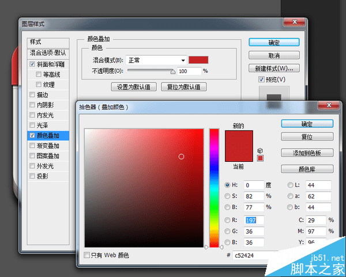Viewport: 346px width, 277px height.
Task: Enable the 投影 checkbox
Action: pyautogui.click(x=32, y=176)
